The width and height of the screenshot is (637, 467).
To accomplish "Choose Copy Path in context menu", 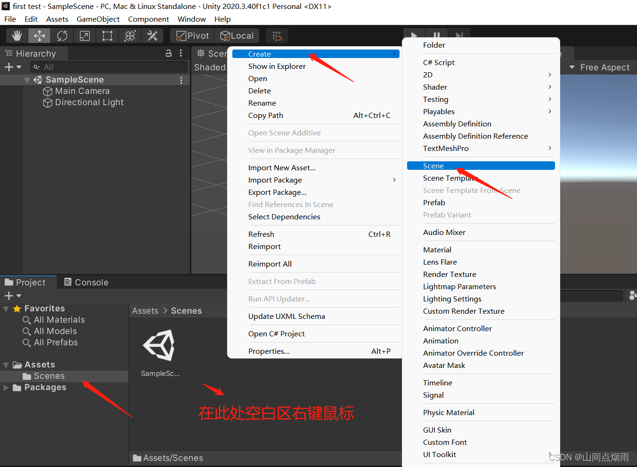I will (x=316, y=115).
